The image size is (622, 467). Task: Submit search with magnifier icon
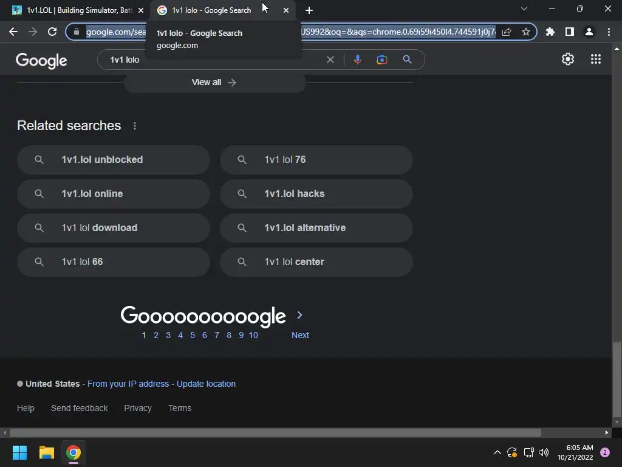[x=407, y=60]
